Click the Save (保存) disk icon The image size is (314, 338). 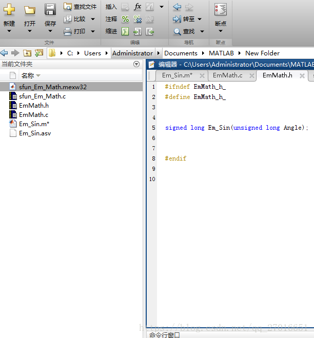[50, 9]
